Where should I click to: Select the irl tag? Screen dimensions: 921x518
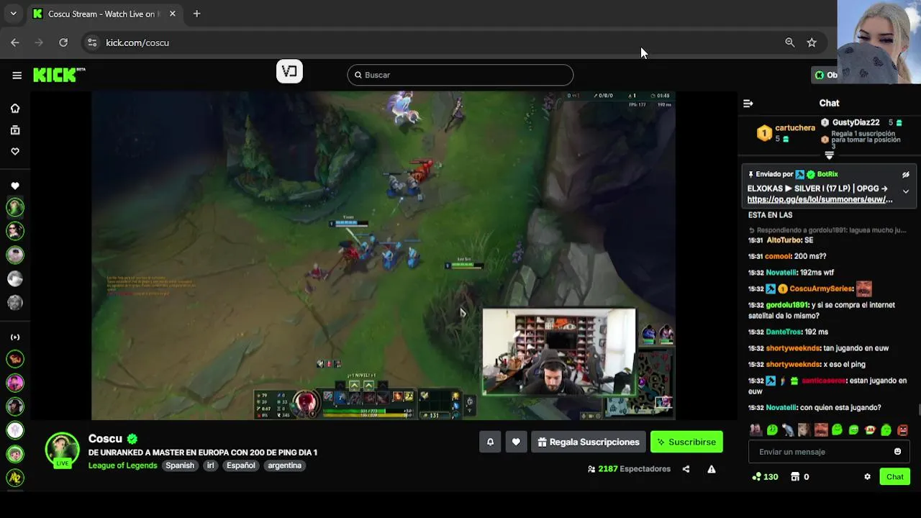click(211, 465)
